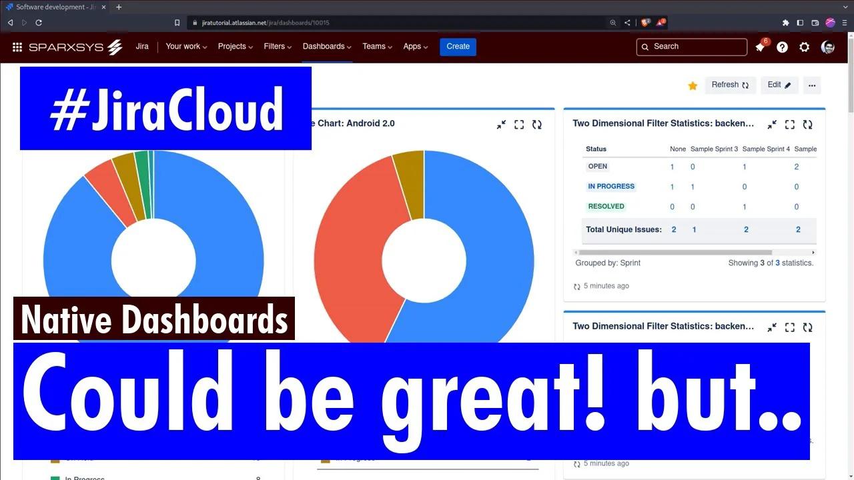Open the Brave Shields icon
The height and width of the screenshot is (480, 854).
tap(645, 23)
